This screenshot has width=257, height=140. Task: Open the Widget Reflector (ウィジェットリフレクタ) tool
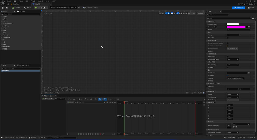89,8
